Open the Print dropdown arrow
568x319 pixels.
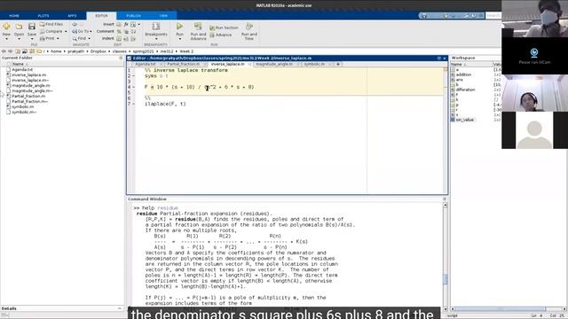pyautogui.click(x=58, y=38)
